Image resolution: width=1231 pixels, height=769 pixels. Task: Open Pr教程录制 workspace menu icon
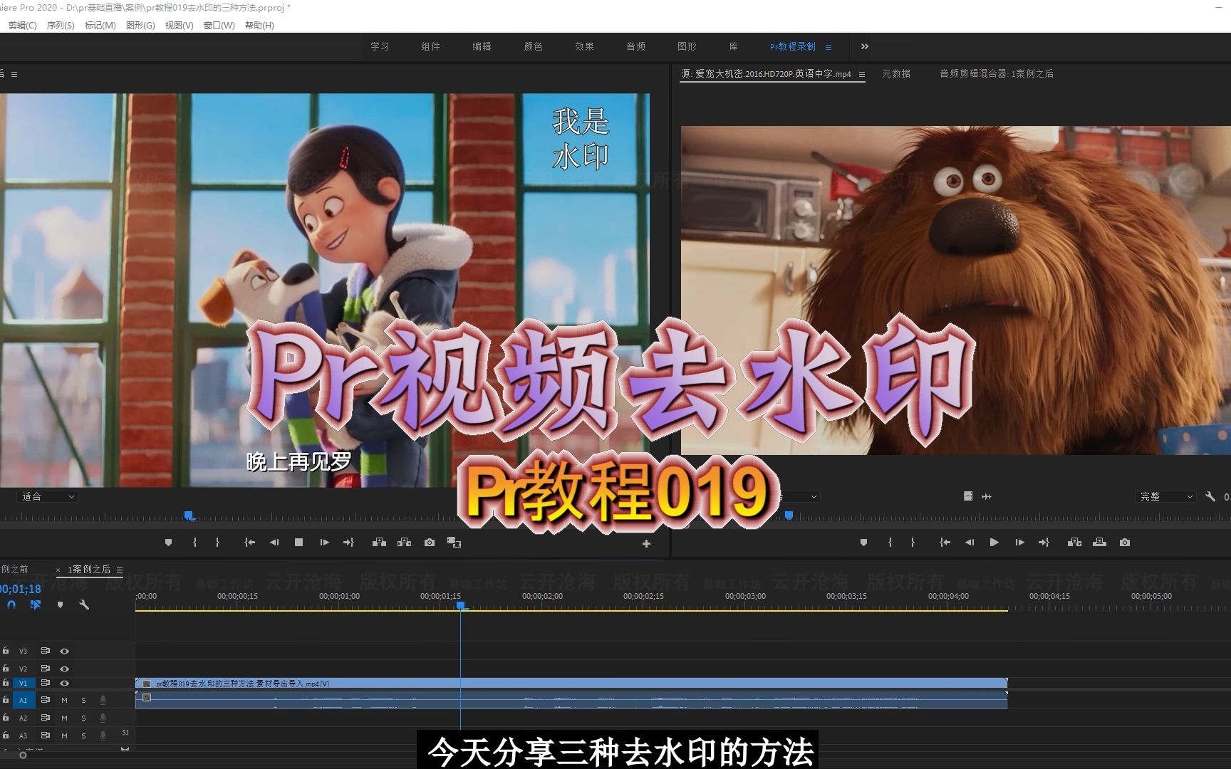coord(828,47)
